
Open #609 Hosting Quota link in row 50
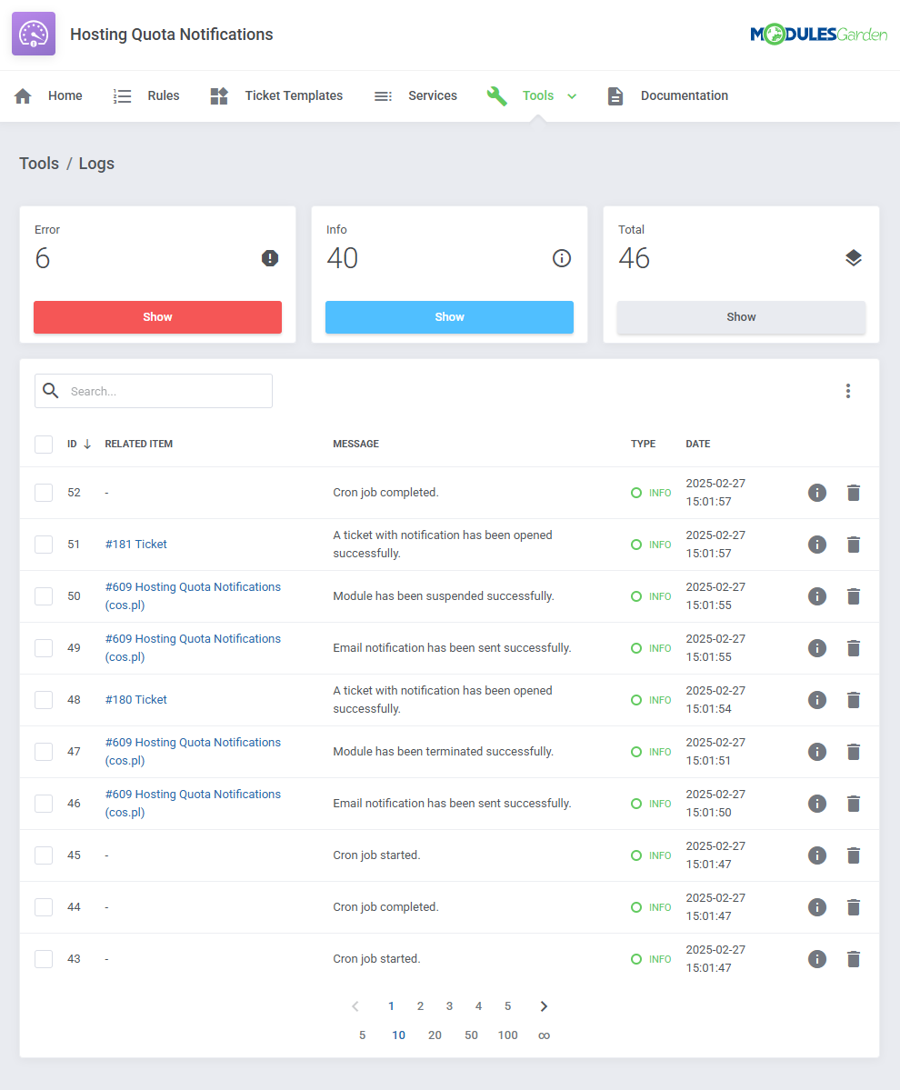point(193,595)
